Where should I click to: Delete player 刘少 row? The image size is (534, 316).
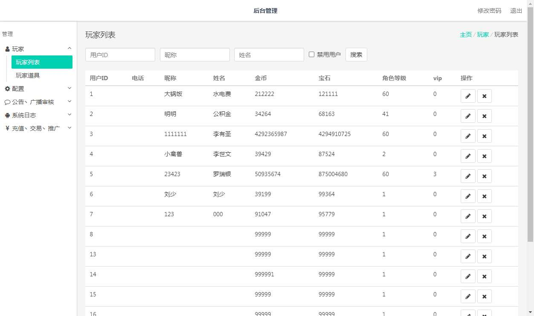(485, 196)
